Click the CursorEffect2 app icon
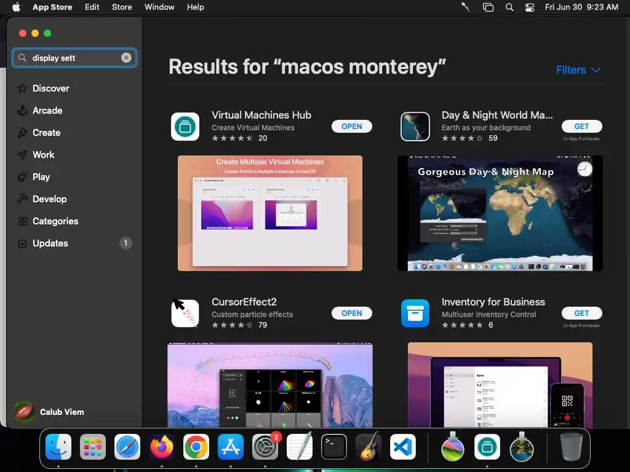Image resolution: width=630 pixels, height=472 pixels. coord(185,313)
